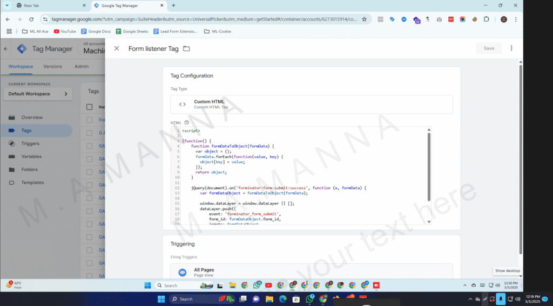Switch to the Versions tab
The width and height of the screenshot is (553, 306).
coord(52,66)
